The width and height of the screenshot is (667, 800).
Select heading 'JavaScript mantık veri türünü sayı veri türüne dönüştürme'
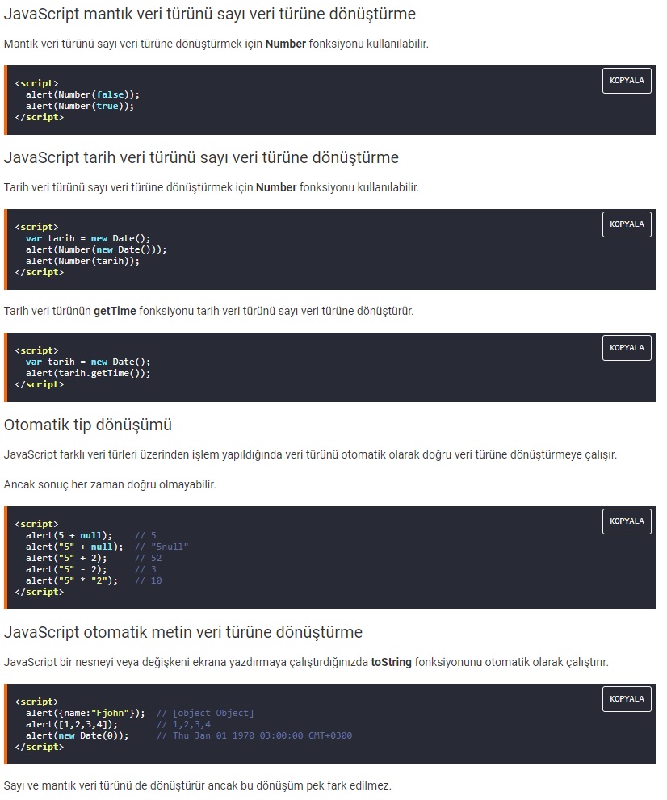210,15
